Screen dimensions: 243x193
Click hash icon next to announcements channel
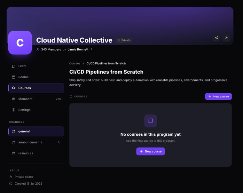pyautogui.click(x=14, y=142)
